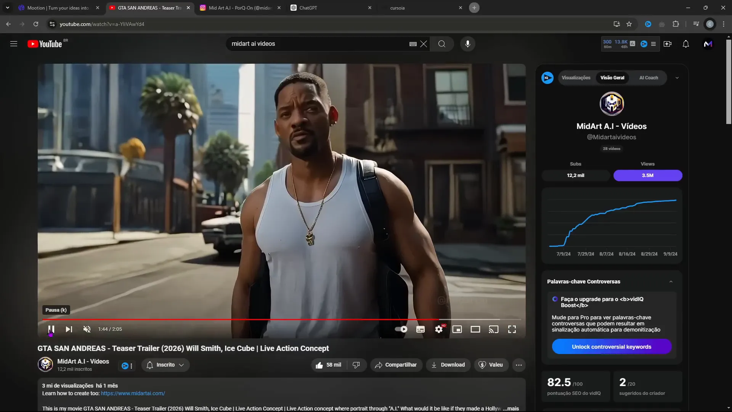732x412 pixels.
Task: Open the on-screen keyboard in search box
Action: tap(413, 44)
